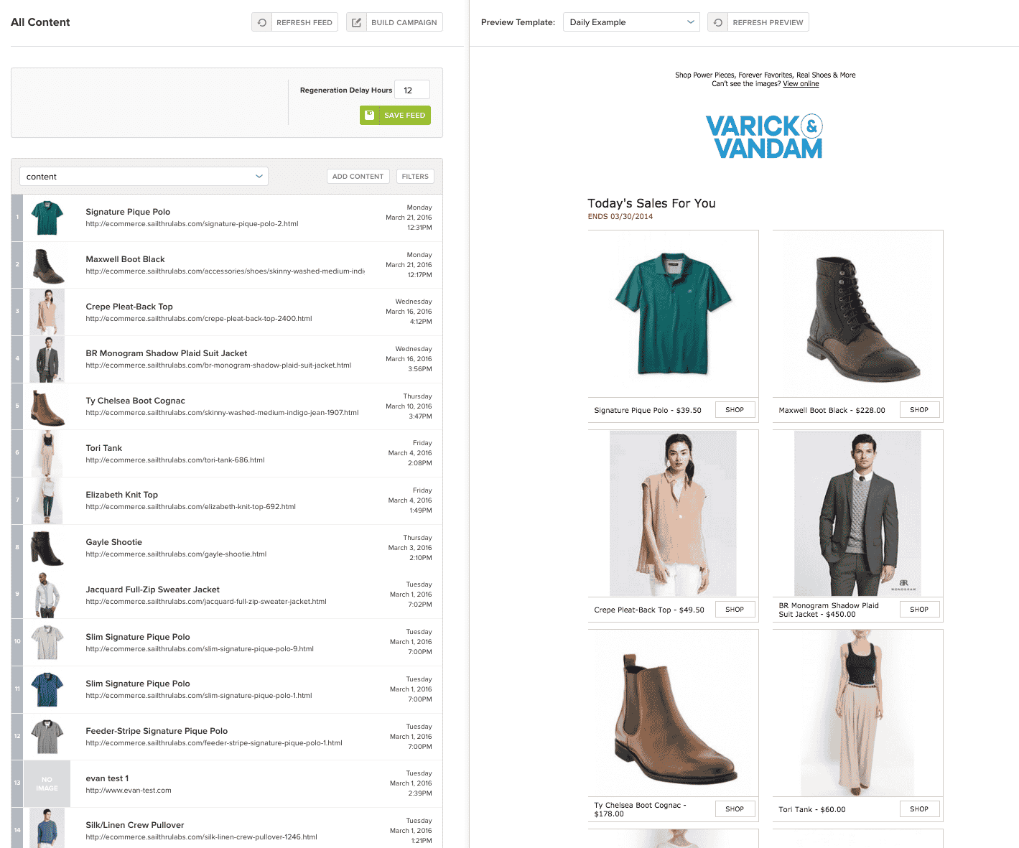The image size is (1019, 848).
Task: Click the ADD CONTENT button
Action: tap(358, 177)
